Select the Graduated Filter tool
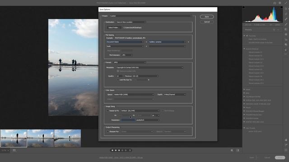The image size is (289, 162). point(286,29)
